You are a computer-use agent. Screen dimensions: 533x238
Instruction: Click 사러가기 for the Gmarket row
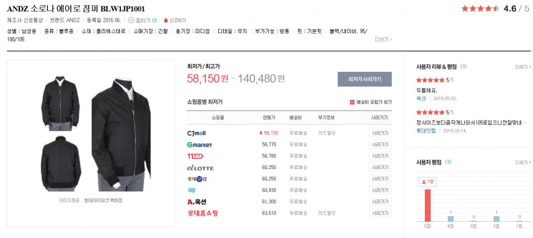380,144
